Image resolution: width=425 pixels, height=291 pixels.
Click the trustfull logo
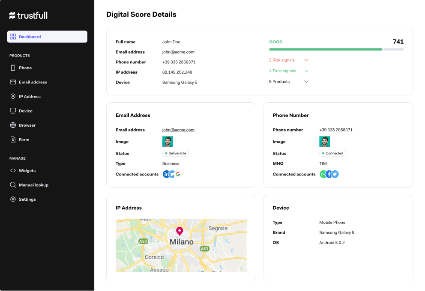pos(28,15)
